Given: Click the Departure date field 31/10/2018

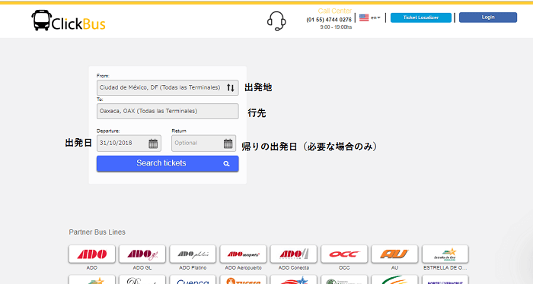Looking at the screenshot, I should [129, 143].
